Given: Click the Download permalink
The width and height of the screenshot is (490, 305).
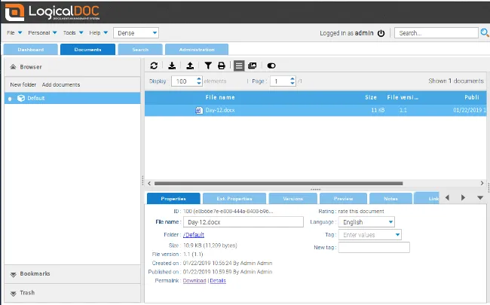Looking at the screenshot, I should coord(194,281).
